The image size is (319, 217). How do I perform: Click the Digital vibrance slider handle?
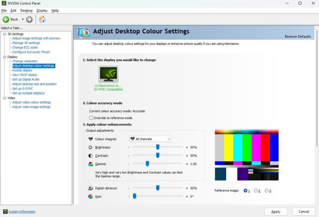(x=158, y=188)
